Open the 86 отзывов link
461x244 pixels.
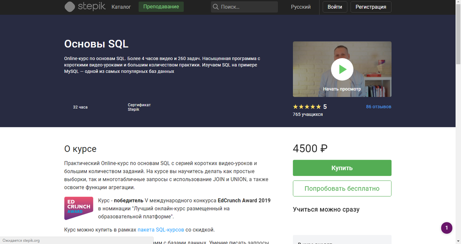[379, 107]
